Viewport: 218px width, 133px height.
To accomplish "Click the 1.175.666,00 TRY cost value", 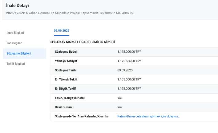I will click(x=129, y=61).
